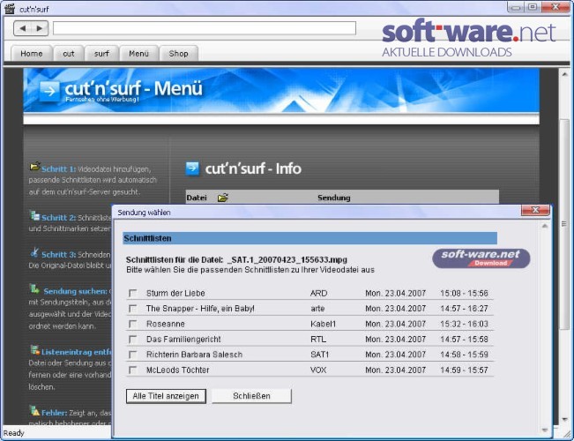Screen dimensions: 574x441
Task: Check the Das Familiengericht checkbox
Action: (x=132, y=340)
